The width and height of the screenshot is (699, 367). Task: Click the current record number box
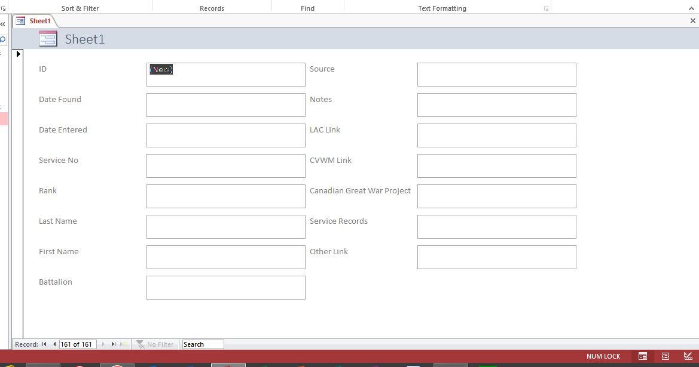77,344
